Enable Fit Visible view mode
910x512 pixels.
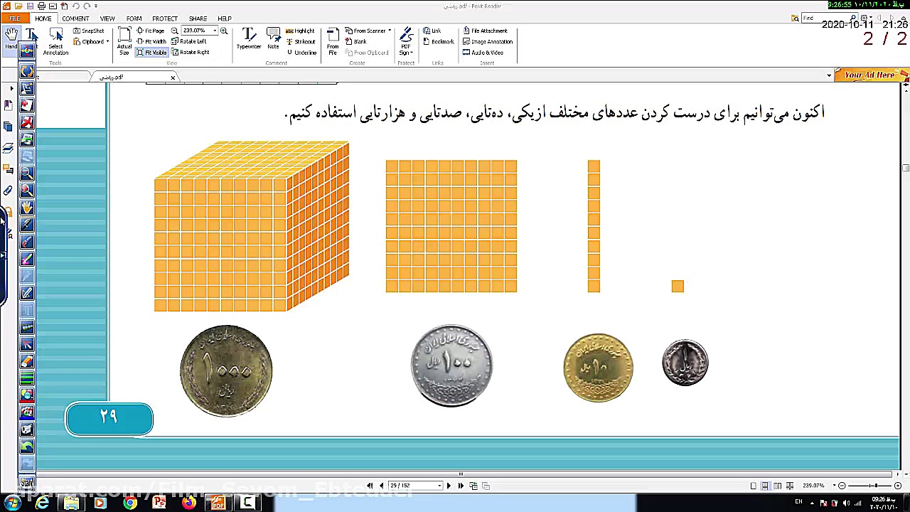point(154,51)
